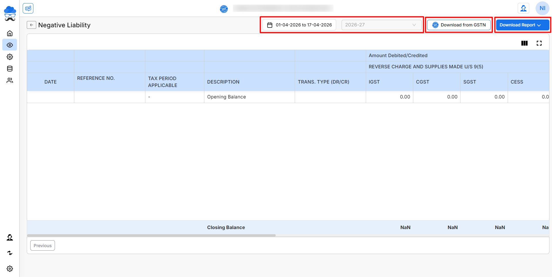552x277 pixels.
Task: Open the date range picker
Action: pos(299,25)
